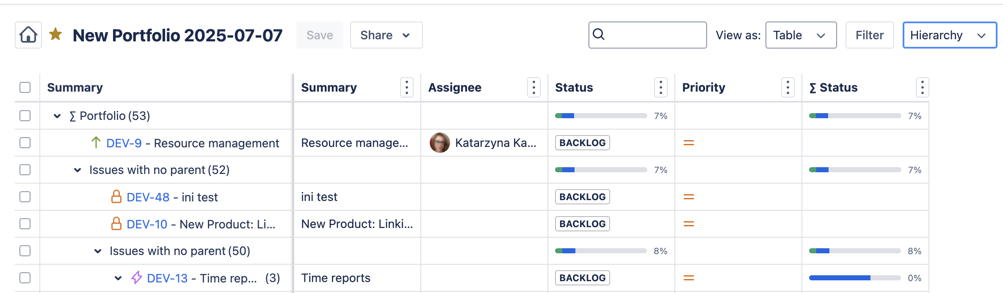The image size is (1003, 293).
Task: Open the Status column options menu
Action: [x=660, y=87]
